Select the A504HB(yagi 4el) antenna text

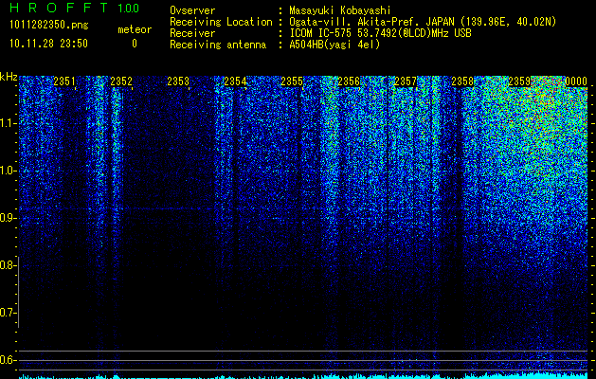334,45
